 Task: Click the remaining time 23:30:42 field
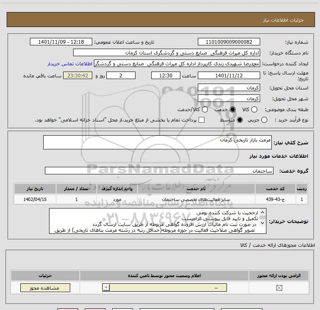[x=78, y=75]
